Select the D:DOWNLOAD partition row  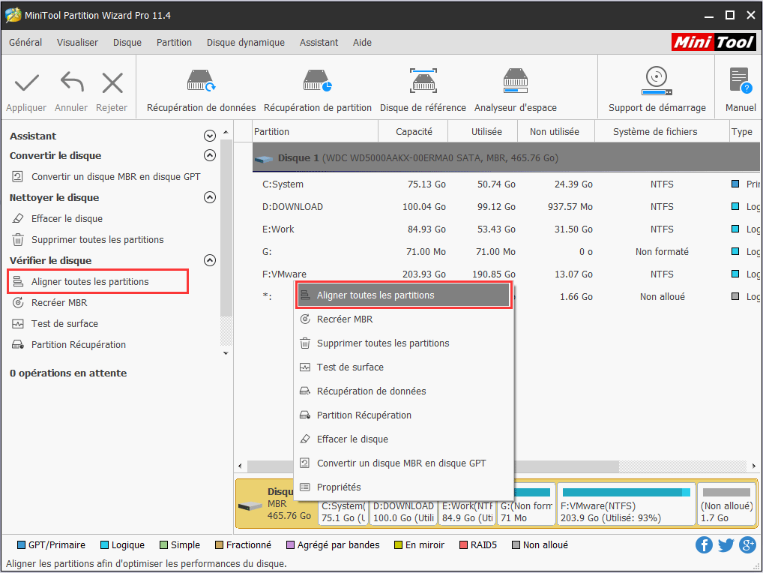pos(506,206)
